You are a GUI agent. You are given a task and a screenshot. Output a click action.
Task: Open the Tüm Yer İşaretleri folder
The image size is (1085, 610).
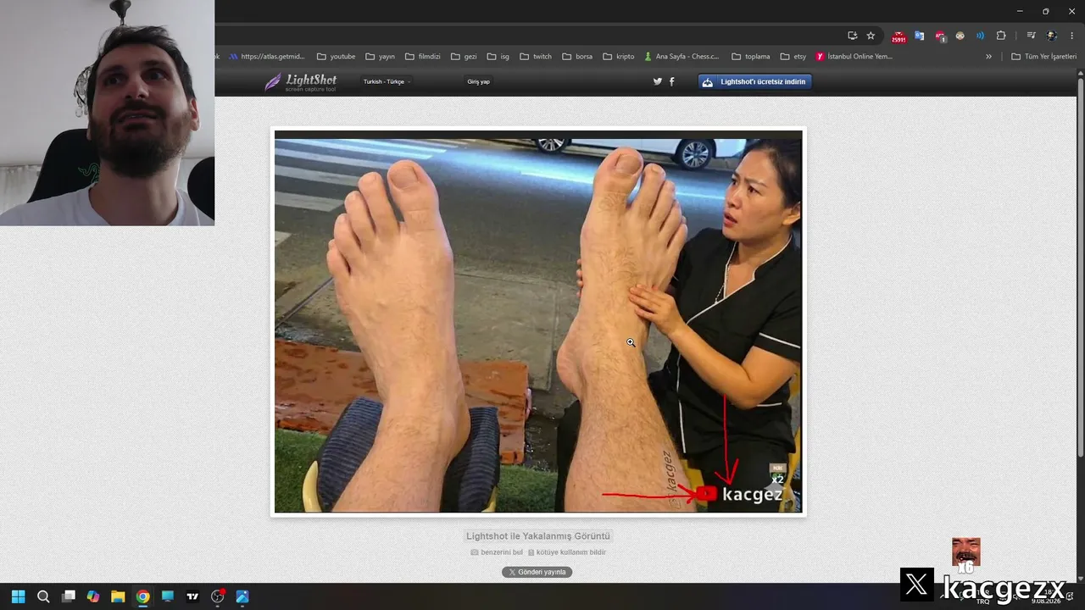tap(1043, 57)
